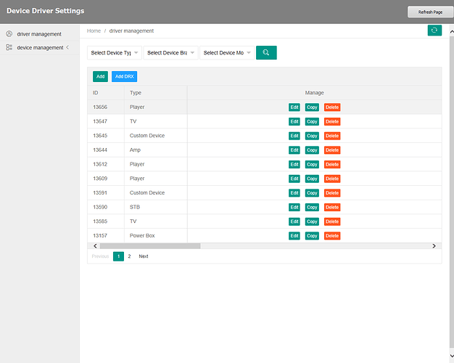Click the horizontal scrollbar left arrow
Image resolution: width=454 pixels, height=363 pixels.
tap(94, 246)
